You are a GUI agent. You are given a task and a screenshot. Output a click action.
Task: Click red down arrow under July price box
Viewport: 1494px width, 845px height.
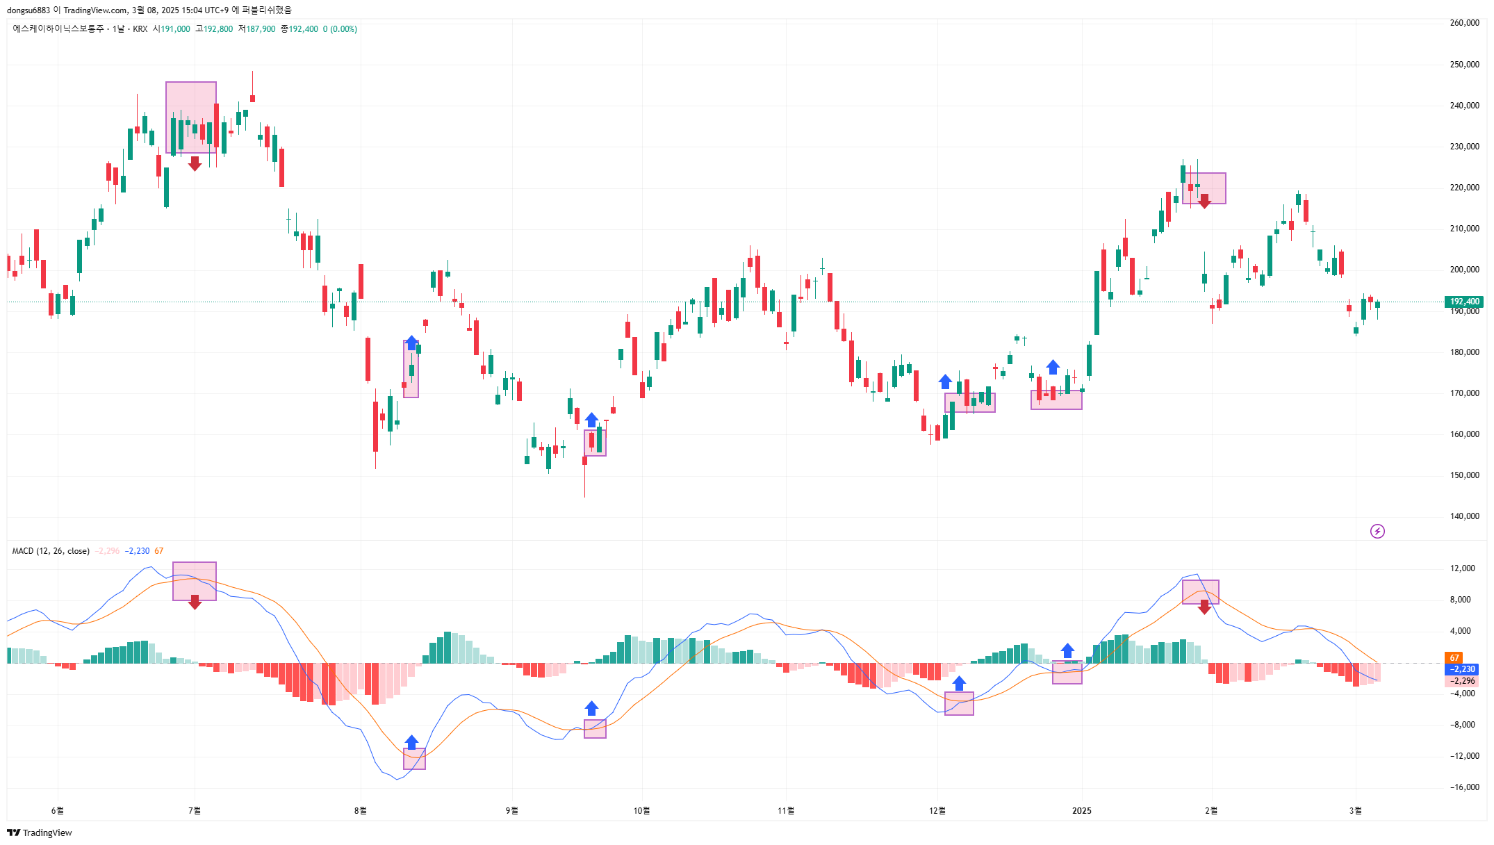pos(195,163)
